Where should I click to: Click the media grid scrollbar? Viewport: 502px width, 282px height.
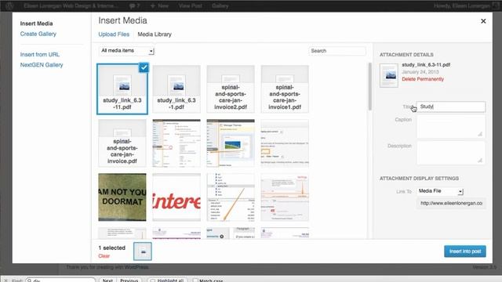(x=369, y=86)
